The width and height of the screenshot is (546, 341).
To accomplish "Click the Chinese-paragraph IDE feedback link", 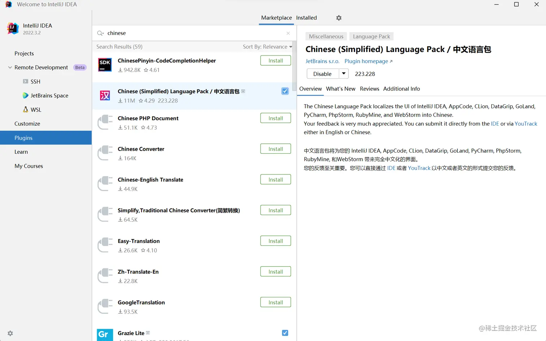I will [x=391, y=168].
